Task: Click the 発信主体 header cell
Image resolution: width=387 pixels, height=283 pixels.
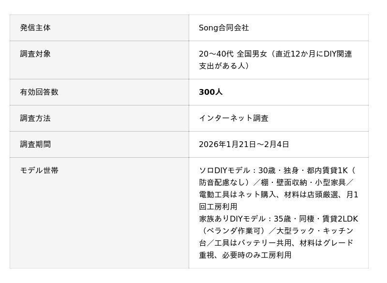Action: (35, 28)
